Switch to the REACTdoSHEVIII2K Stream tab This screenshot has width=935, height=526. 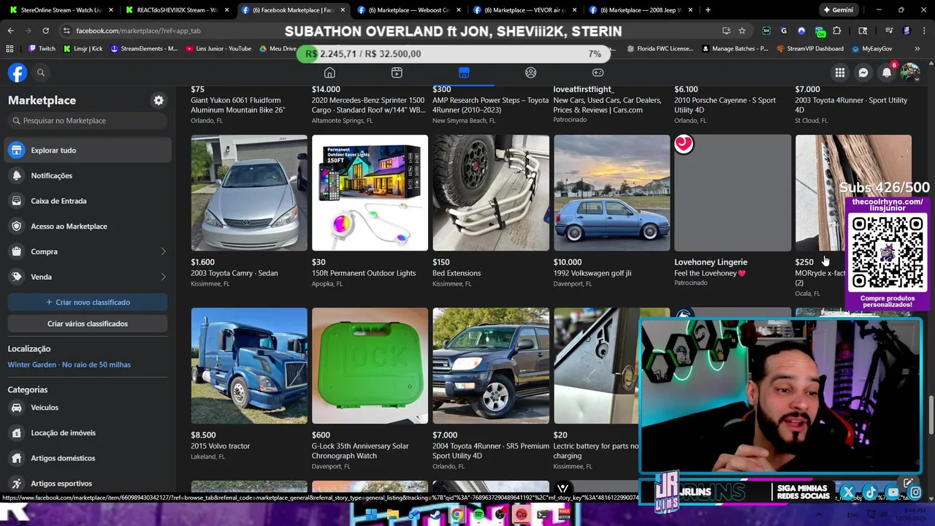pos(178,10)
